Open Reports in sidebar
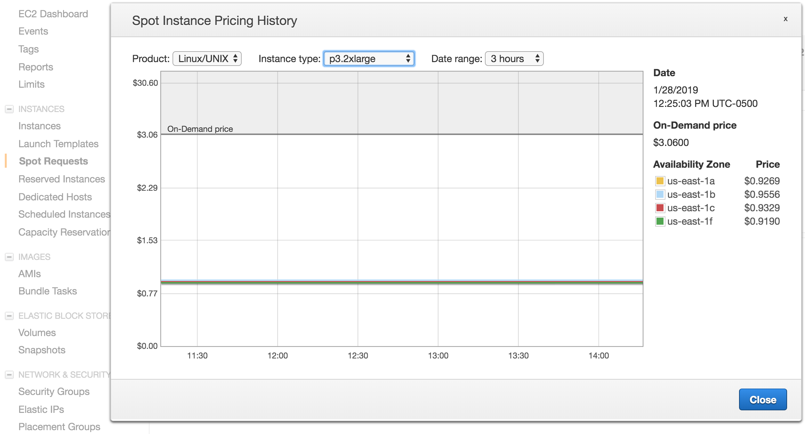805x434 pixels. pos(36,67)
